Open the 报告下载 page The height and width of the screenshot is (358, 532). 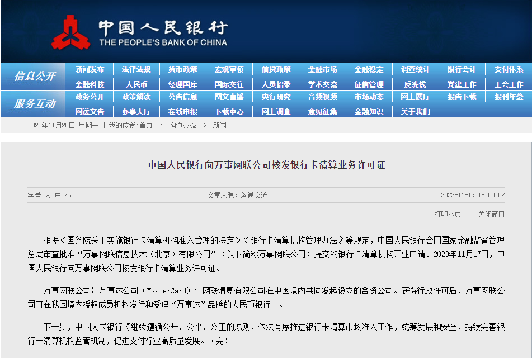coord(462,97)
